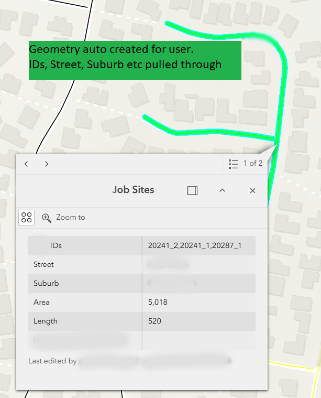Click the Area field label
321x398 pixels.
41,302
